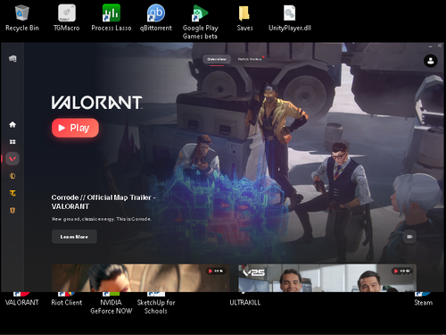This screenshot has width=446, height=335.
Task: Click the VALORANT logo heading
Action: (x=97, y=103)
